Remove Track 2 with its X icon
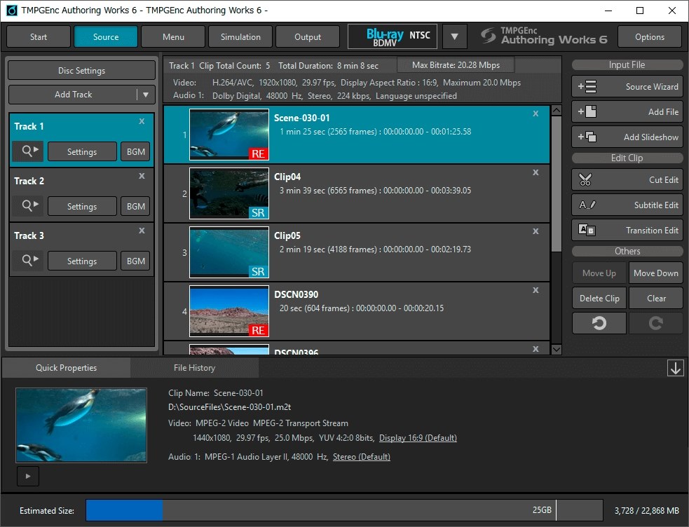Screen dimensions: 689x527 tap(142, 177)
